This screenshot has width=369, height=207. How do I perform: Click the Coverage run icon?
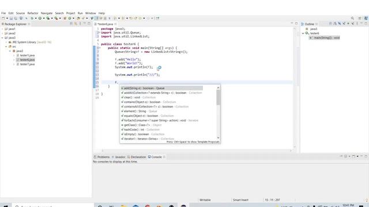click(x=48, y=18)
